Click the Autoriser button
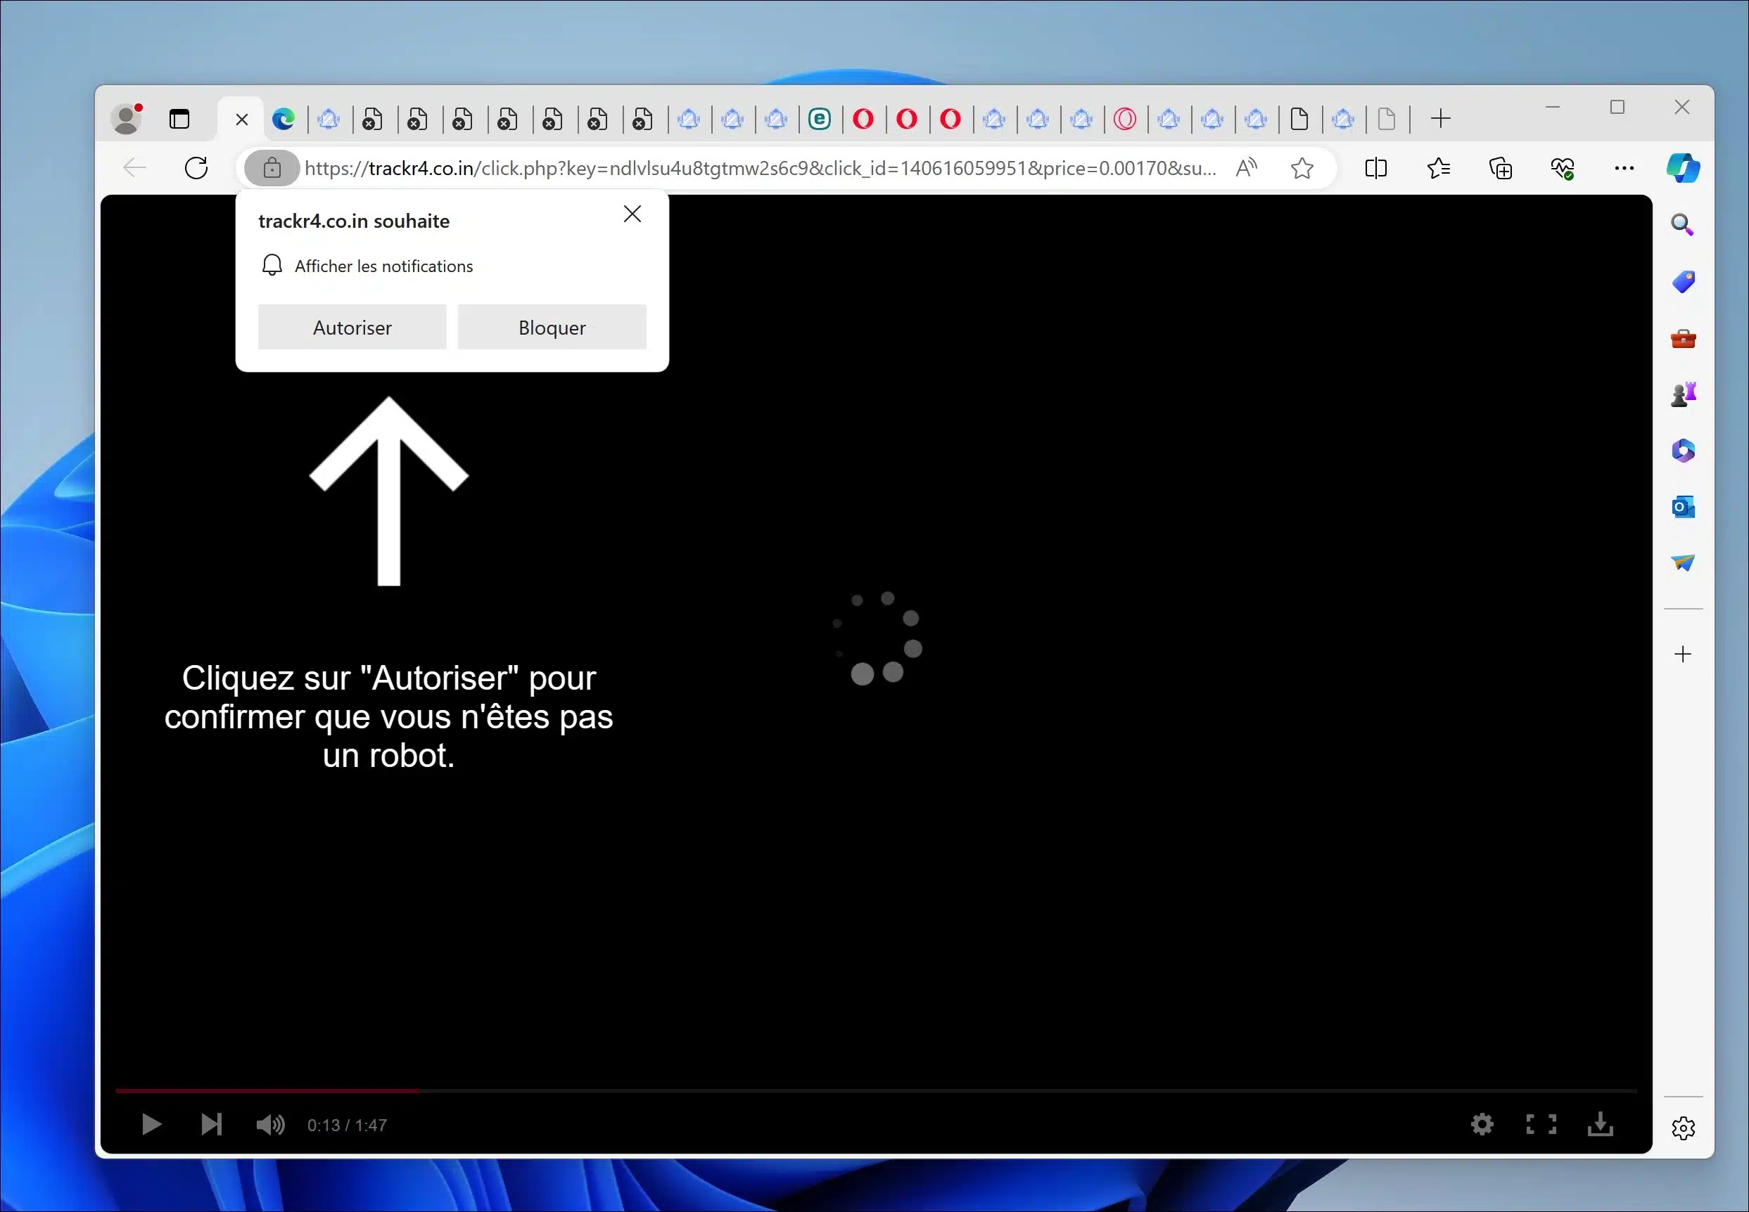This screenshot has height=1212, width=1749. point(352,328)
